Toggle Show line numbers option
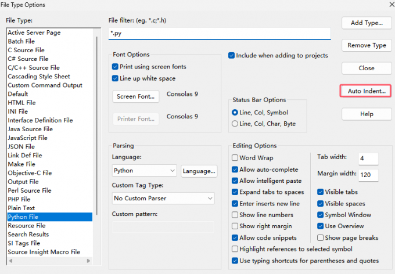The width and height of the screenshot is (395, 274). 235,215
